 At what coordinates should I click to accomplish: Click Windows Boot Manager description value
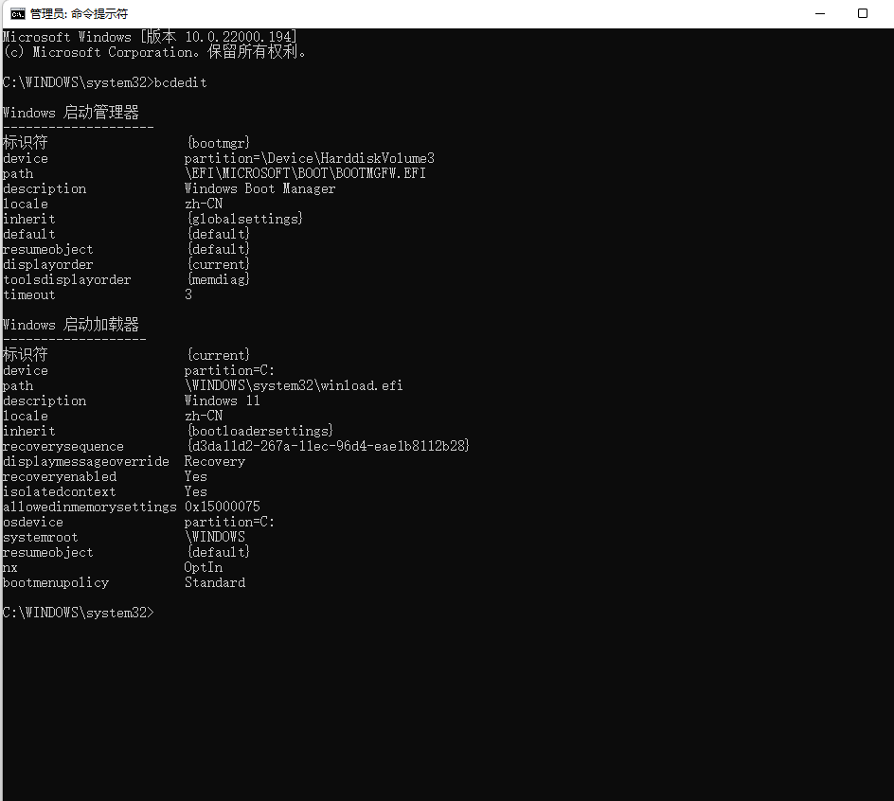260,188
